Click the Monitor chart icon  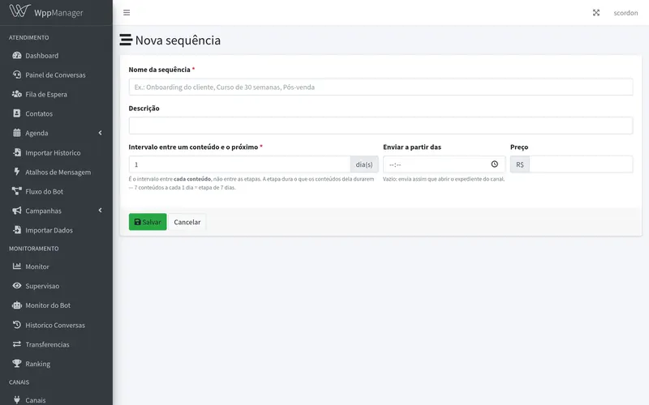coord(16,266)
